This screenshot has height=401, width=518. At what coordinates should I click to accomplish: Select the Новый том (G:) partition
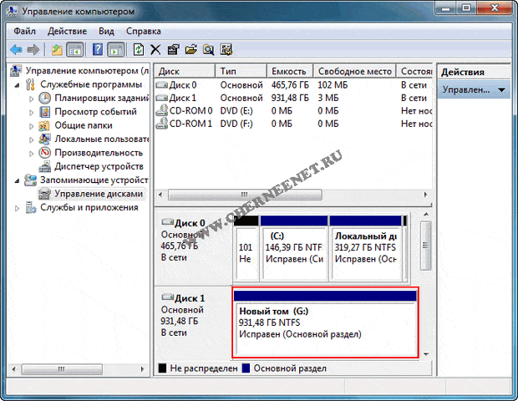[325, 322]
